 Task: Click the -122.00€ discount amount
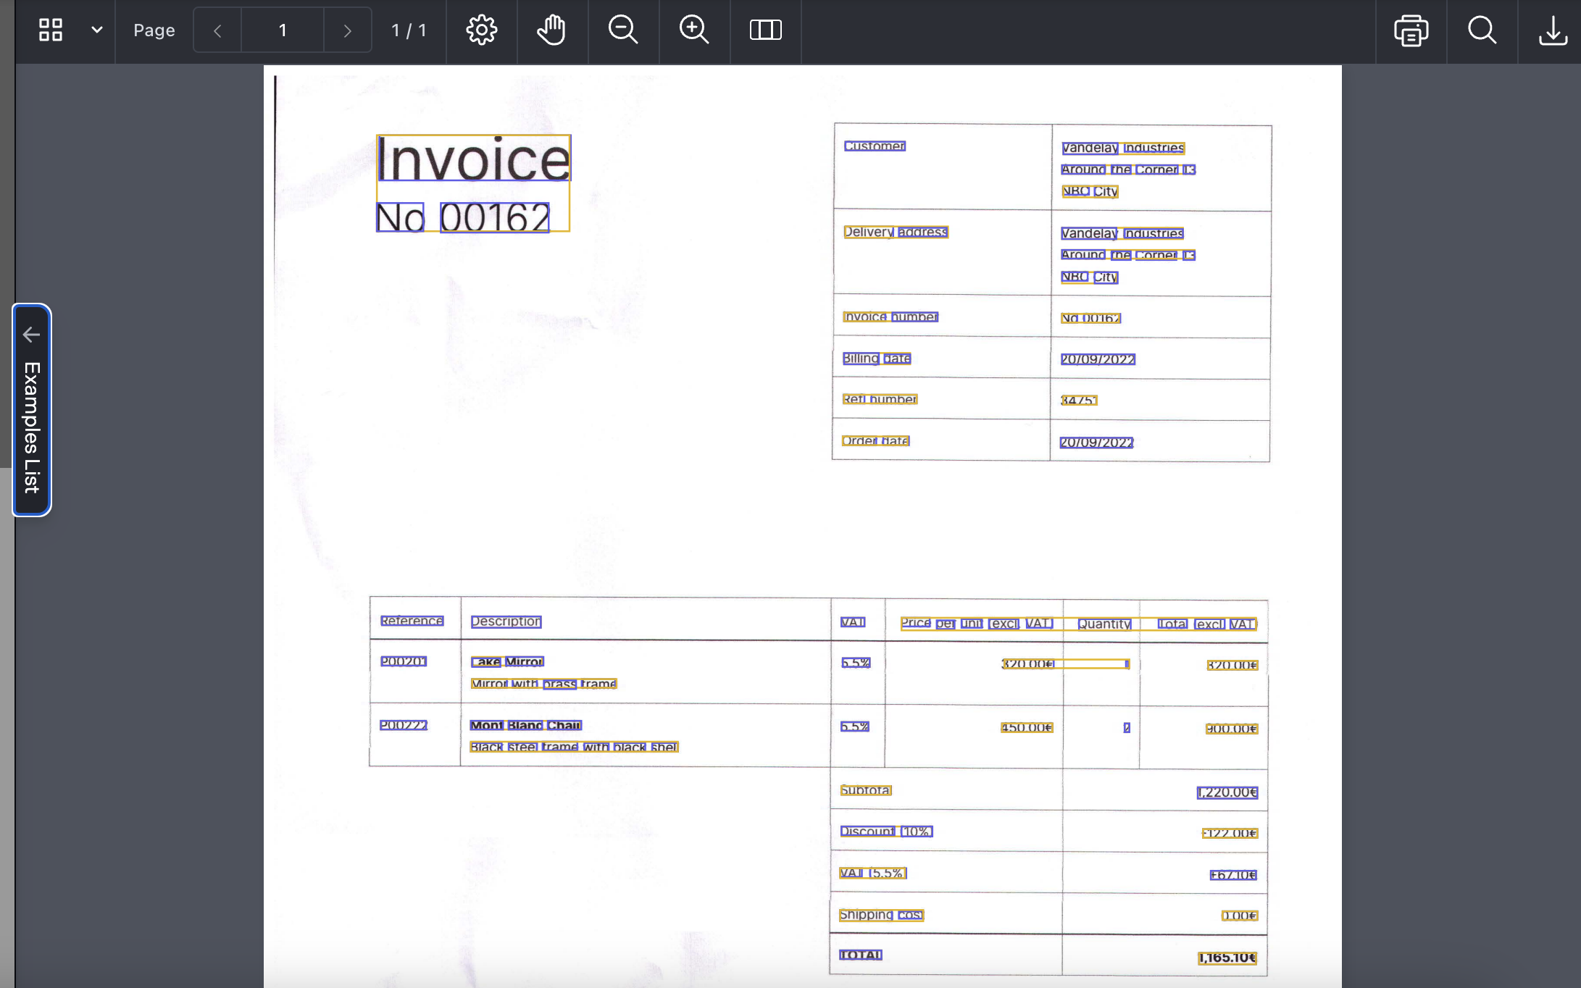tap(1230, 833)
